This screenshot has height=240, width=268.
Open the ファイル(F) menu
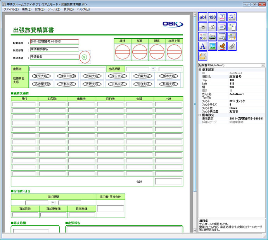[x=11, y=9]
